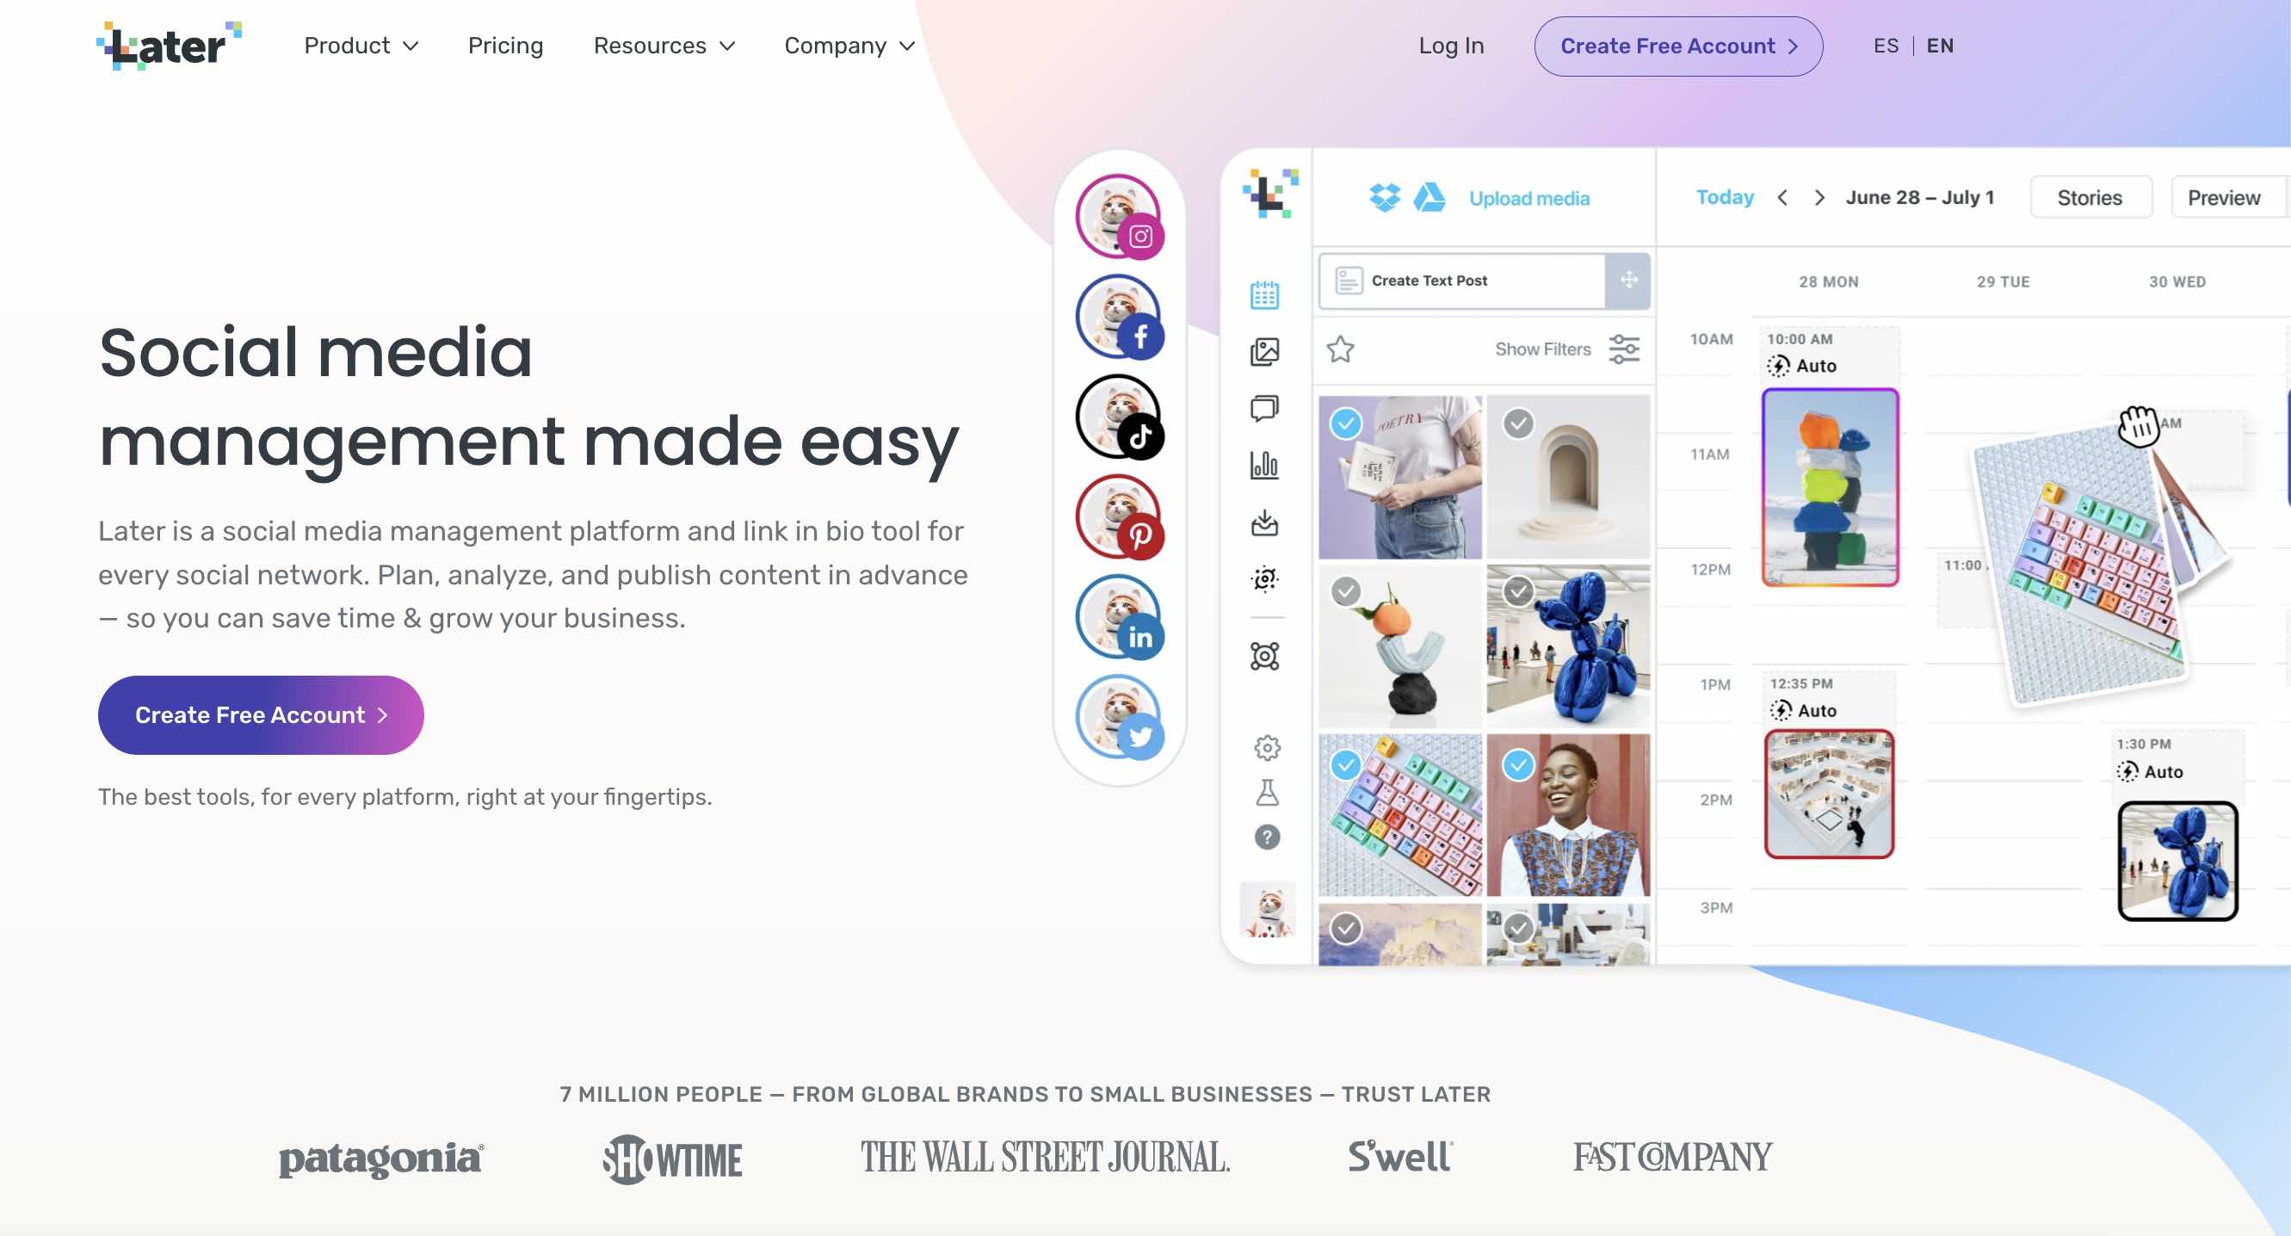The image size is (2291, 1236).
Task: Expand the Resources navigation dropdown
Action: (x=664, y=46)
